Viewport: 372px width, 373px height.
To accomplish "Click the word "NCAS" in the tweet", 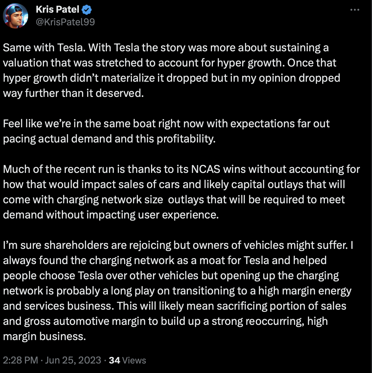I will [206, 169].
